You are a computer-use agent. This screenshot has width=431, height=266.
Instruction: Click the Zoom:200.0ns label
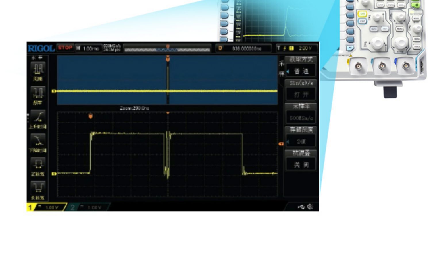[134, 108]
